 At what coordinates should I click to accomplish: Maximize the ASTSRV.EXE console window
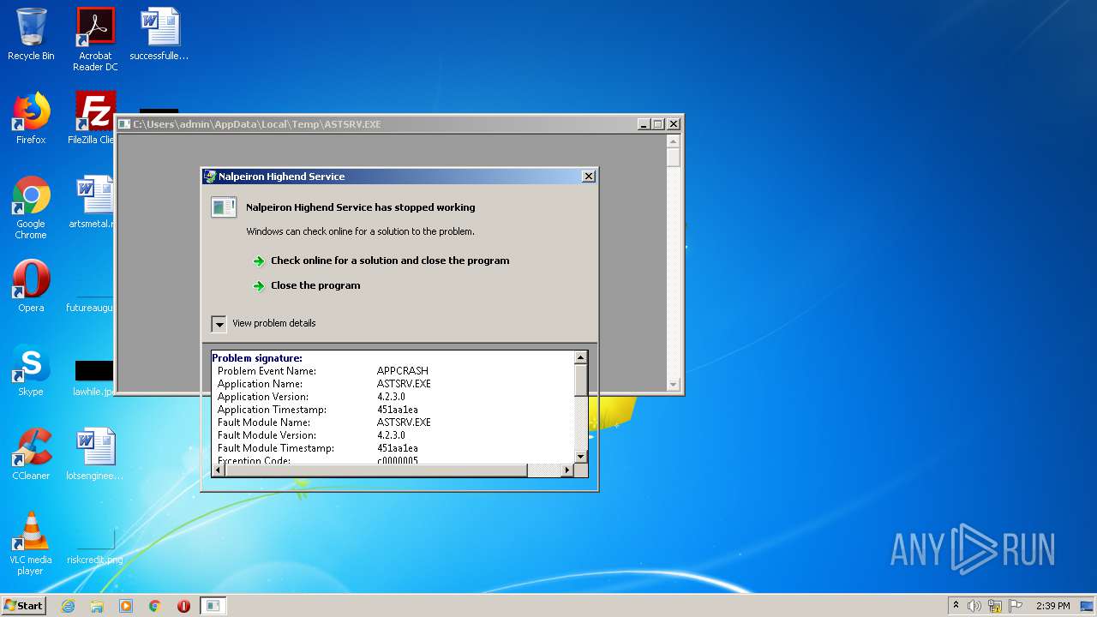[x=658, y=124]
